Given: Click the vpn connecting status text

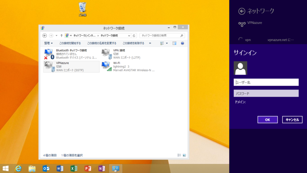Looking at the screenshot, I should (x=269, y=40).
